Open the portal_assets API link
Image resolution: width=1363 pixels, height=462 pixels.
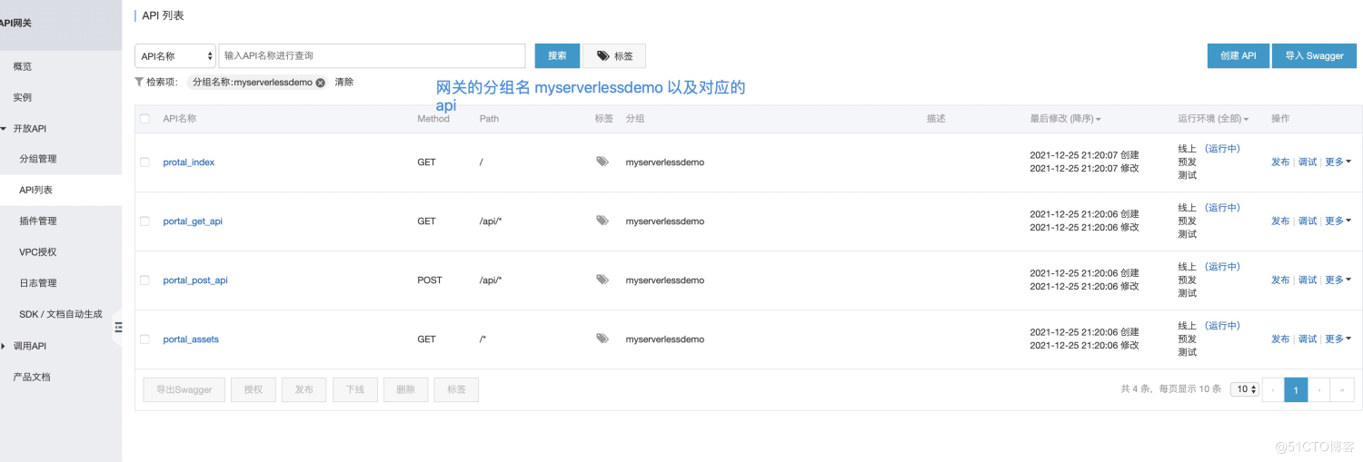191,339
